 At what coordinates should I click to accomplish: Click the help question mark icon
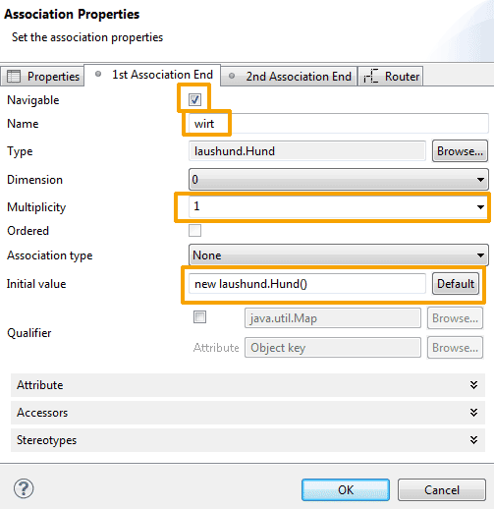(24, 488)
